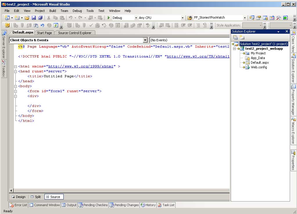The height and width of the screenshot is (214, 297).
Task: Open the Client Objects & Events dropdown
Action: 145,40
